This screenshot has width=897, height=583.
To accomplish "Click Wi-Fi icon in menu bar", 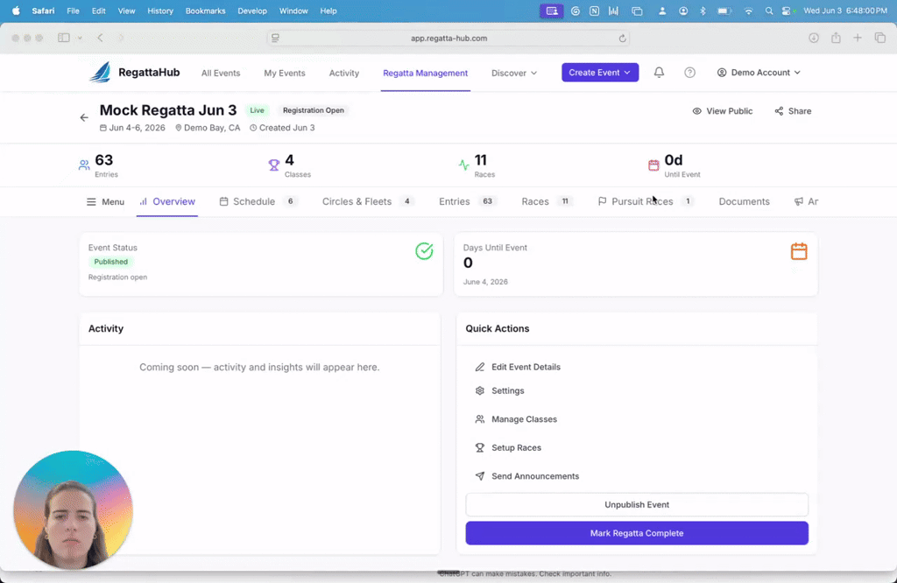I will (748, 11).
